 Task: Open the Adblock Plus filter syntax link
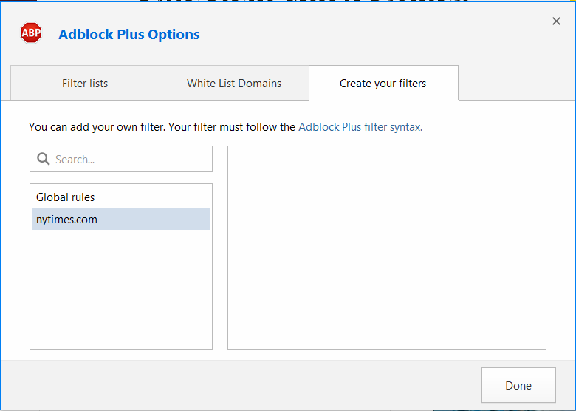[x=360, y=127]
